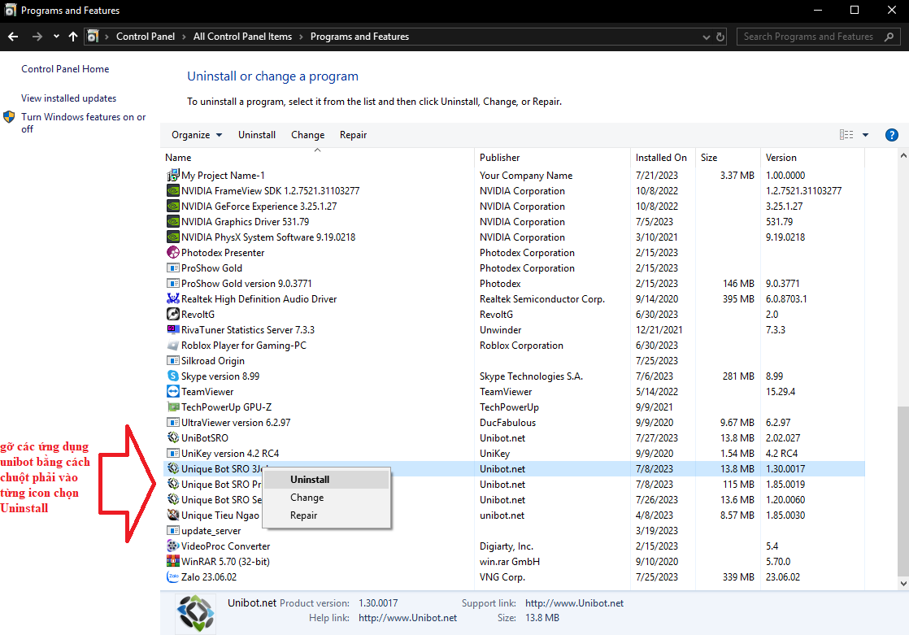Viewport: 909px width, 635px height.
Task: Choose Uninstall in the context menu
Action: click(x=326, y=480)
